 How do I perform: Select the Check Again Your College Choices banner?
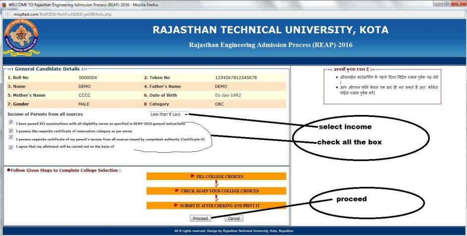(x=216, y=190)
